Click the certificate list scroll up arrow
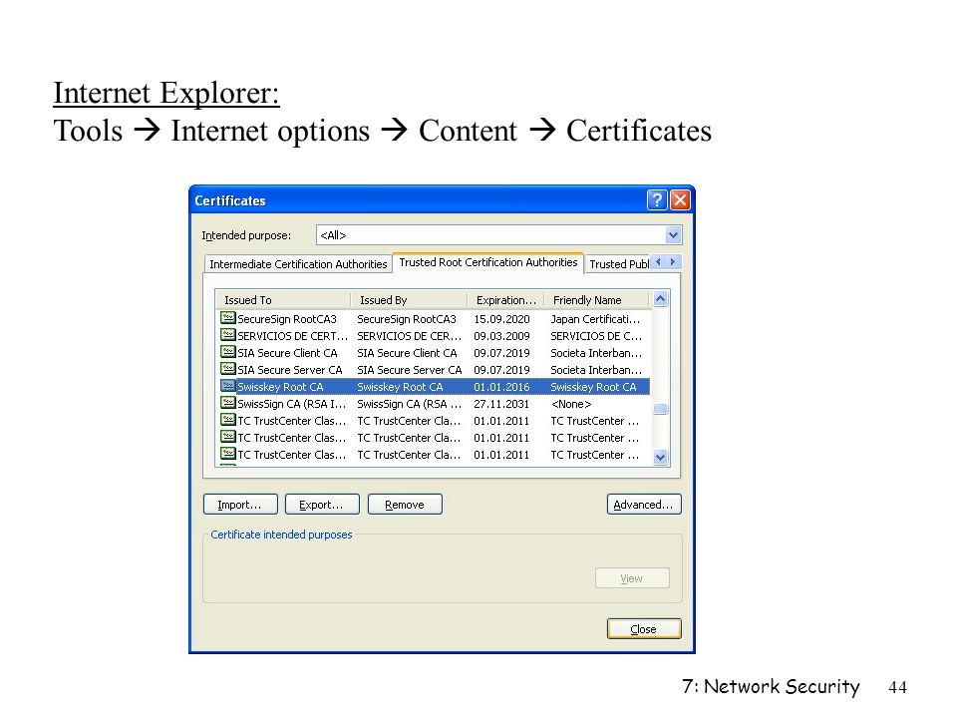Viewport: 957px width, 718px height. 660,299
